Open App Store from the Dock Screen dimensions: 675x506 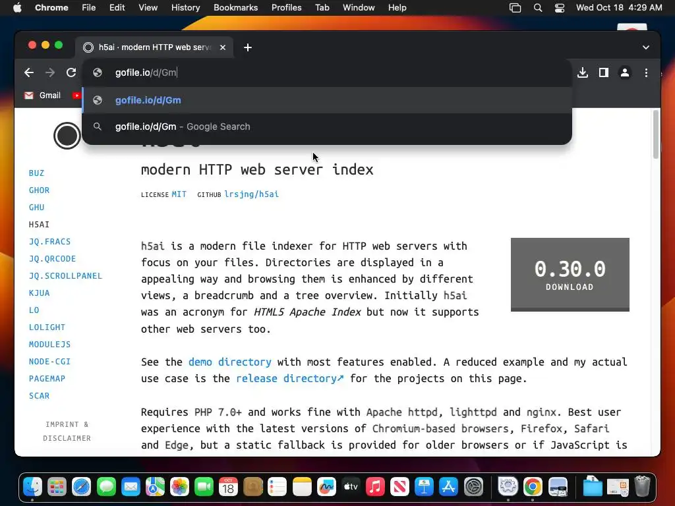click(448, 487)
